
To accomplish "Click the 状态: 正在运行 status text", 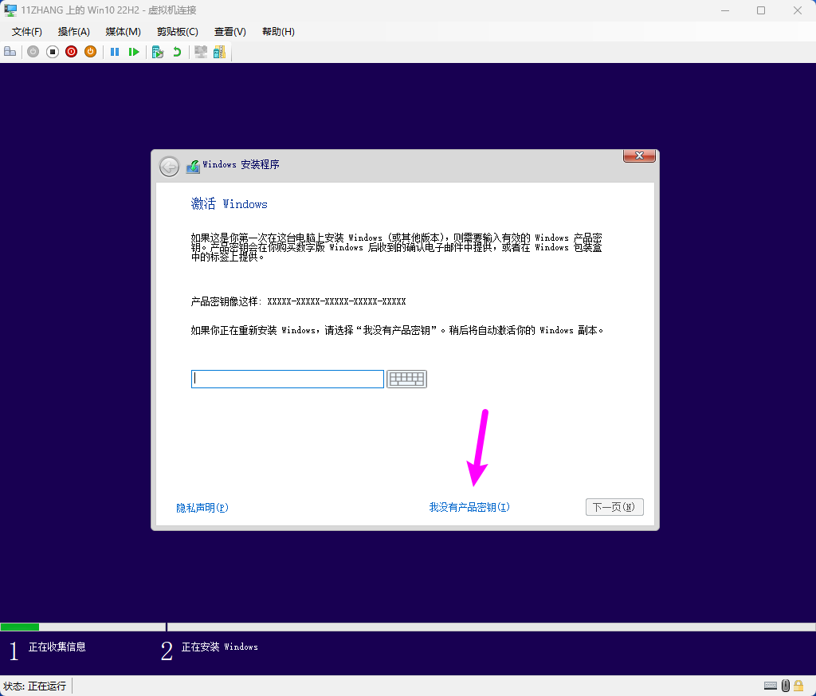I will pos(35,686).
